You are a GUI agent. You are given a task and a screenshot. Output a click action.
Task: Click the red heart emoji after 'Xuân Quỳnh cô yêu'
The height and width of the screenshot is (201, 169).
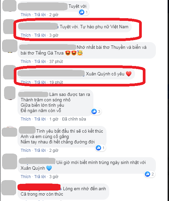pyautogui.click(x=129, y=74)
